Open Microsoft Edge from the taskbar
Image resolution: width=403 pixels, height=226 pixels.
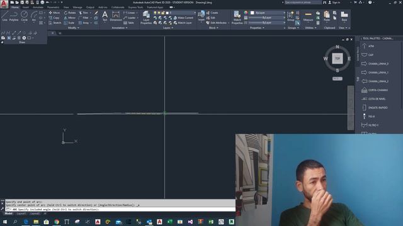pos(26,222)
